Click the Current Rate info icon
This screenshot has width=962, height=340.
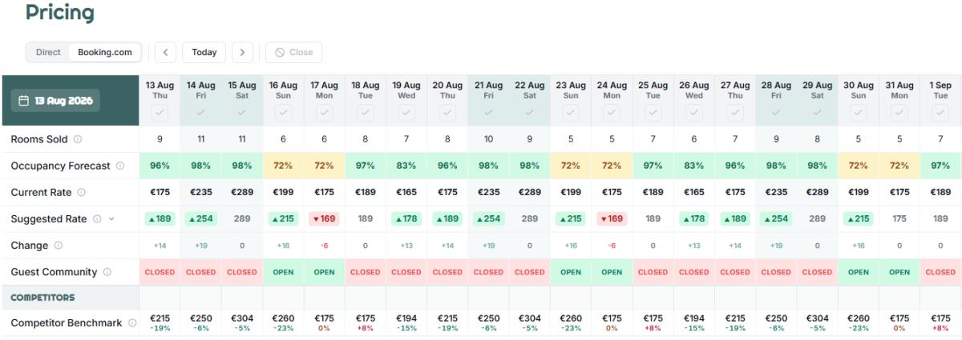81,193
